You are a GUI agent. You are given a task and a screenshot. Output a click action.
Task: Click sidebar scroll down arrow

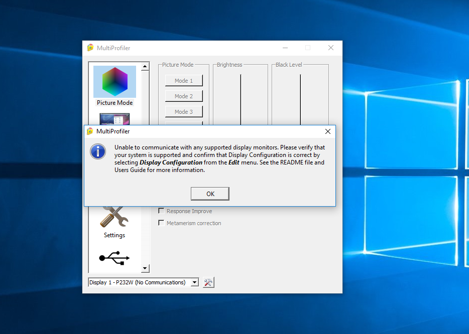point(145,268)
